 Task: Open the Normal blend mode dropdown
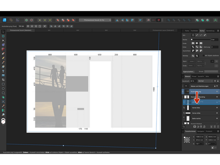point(205,81)
